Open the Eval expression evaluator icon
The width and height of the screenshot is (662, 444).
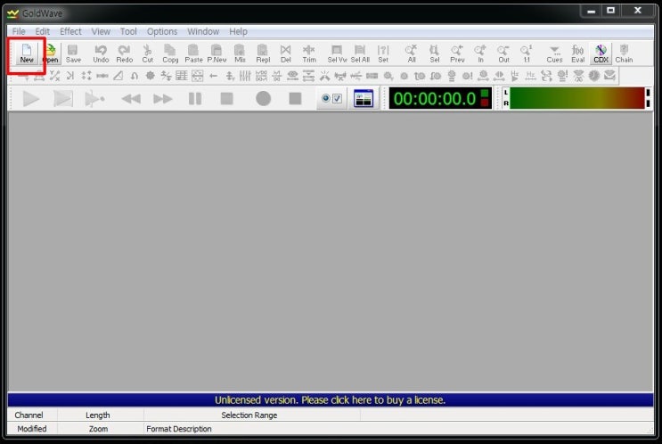(x=577, y=53)
